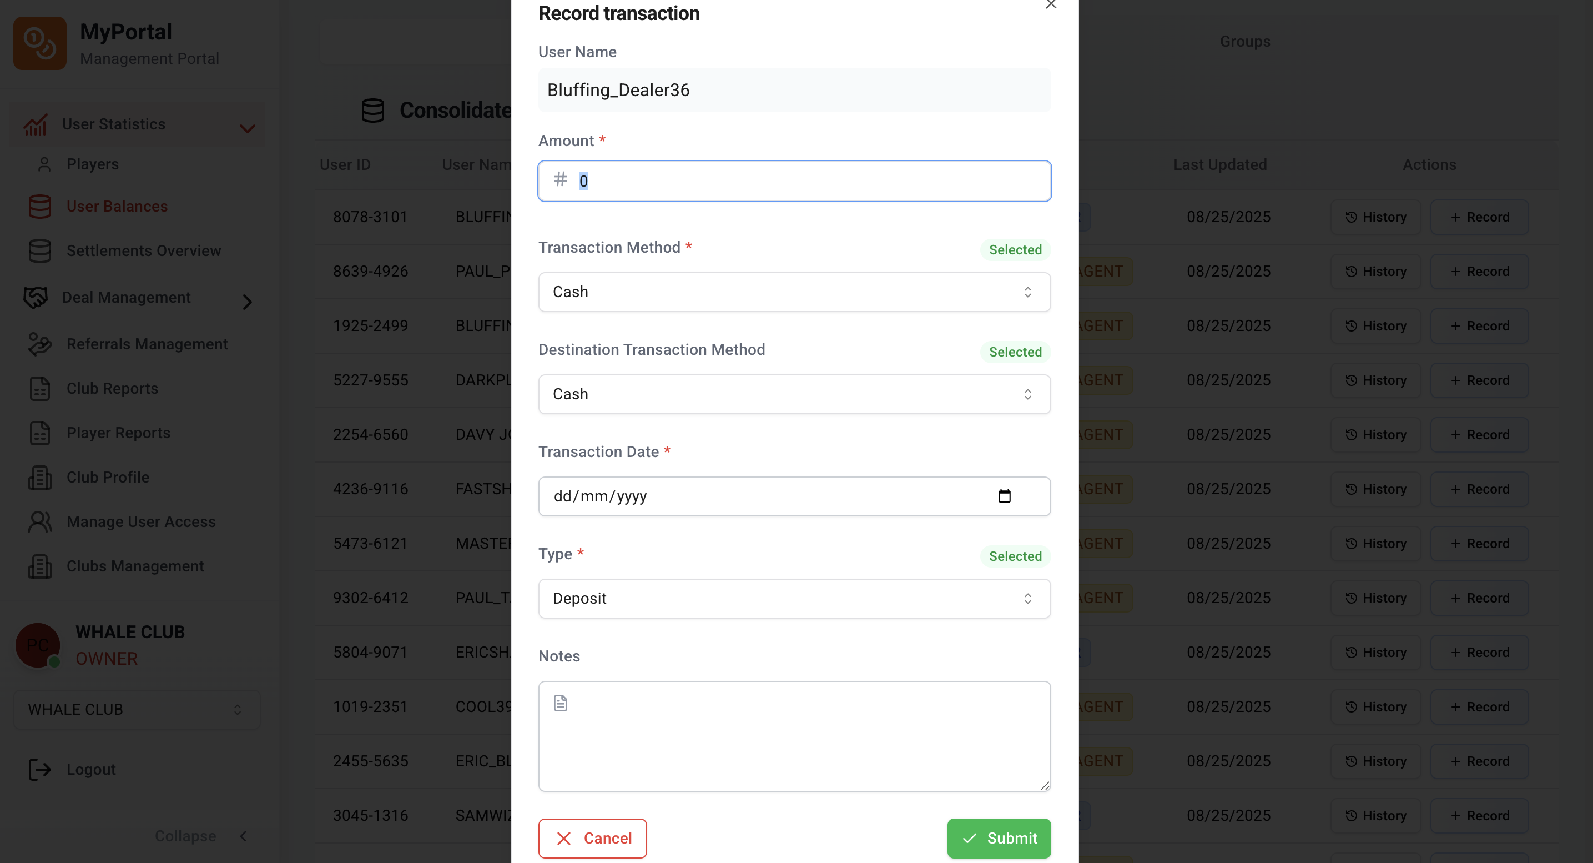Expand the WHALE CLUB club selector

[x=137, y=710]
